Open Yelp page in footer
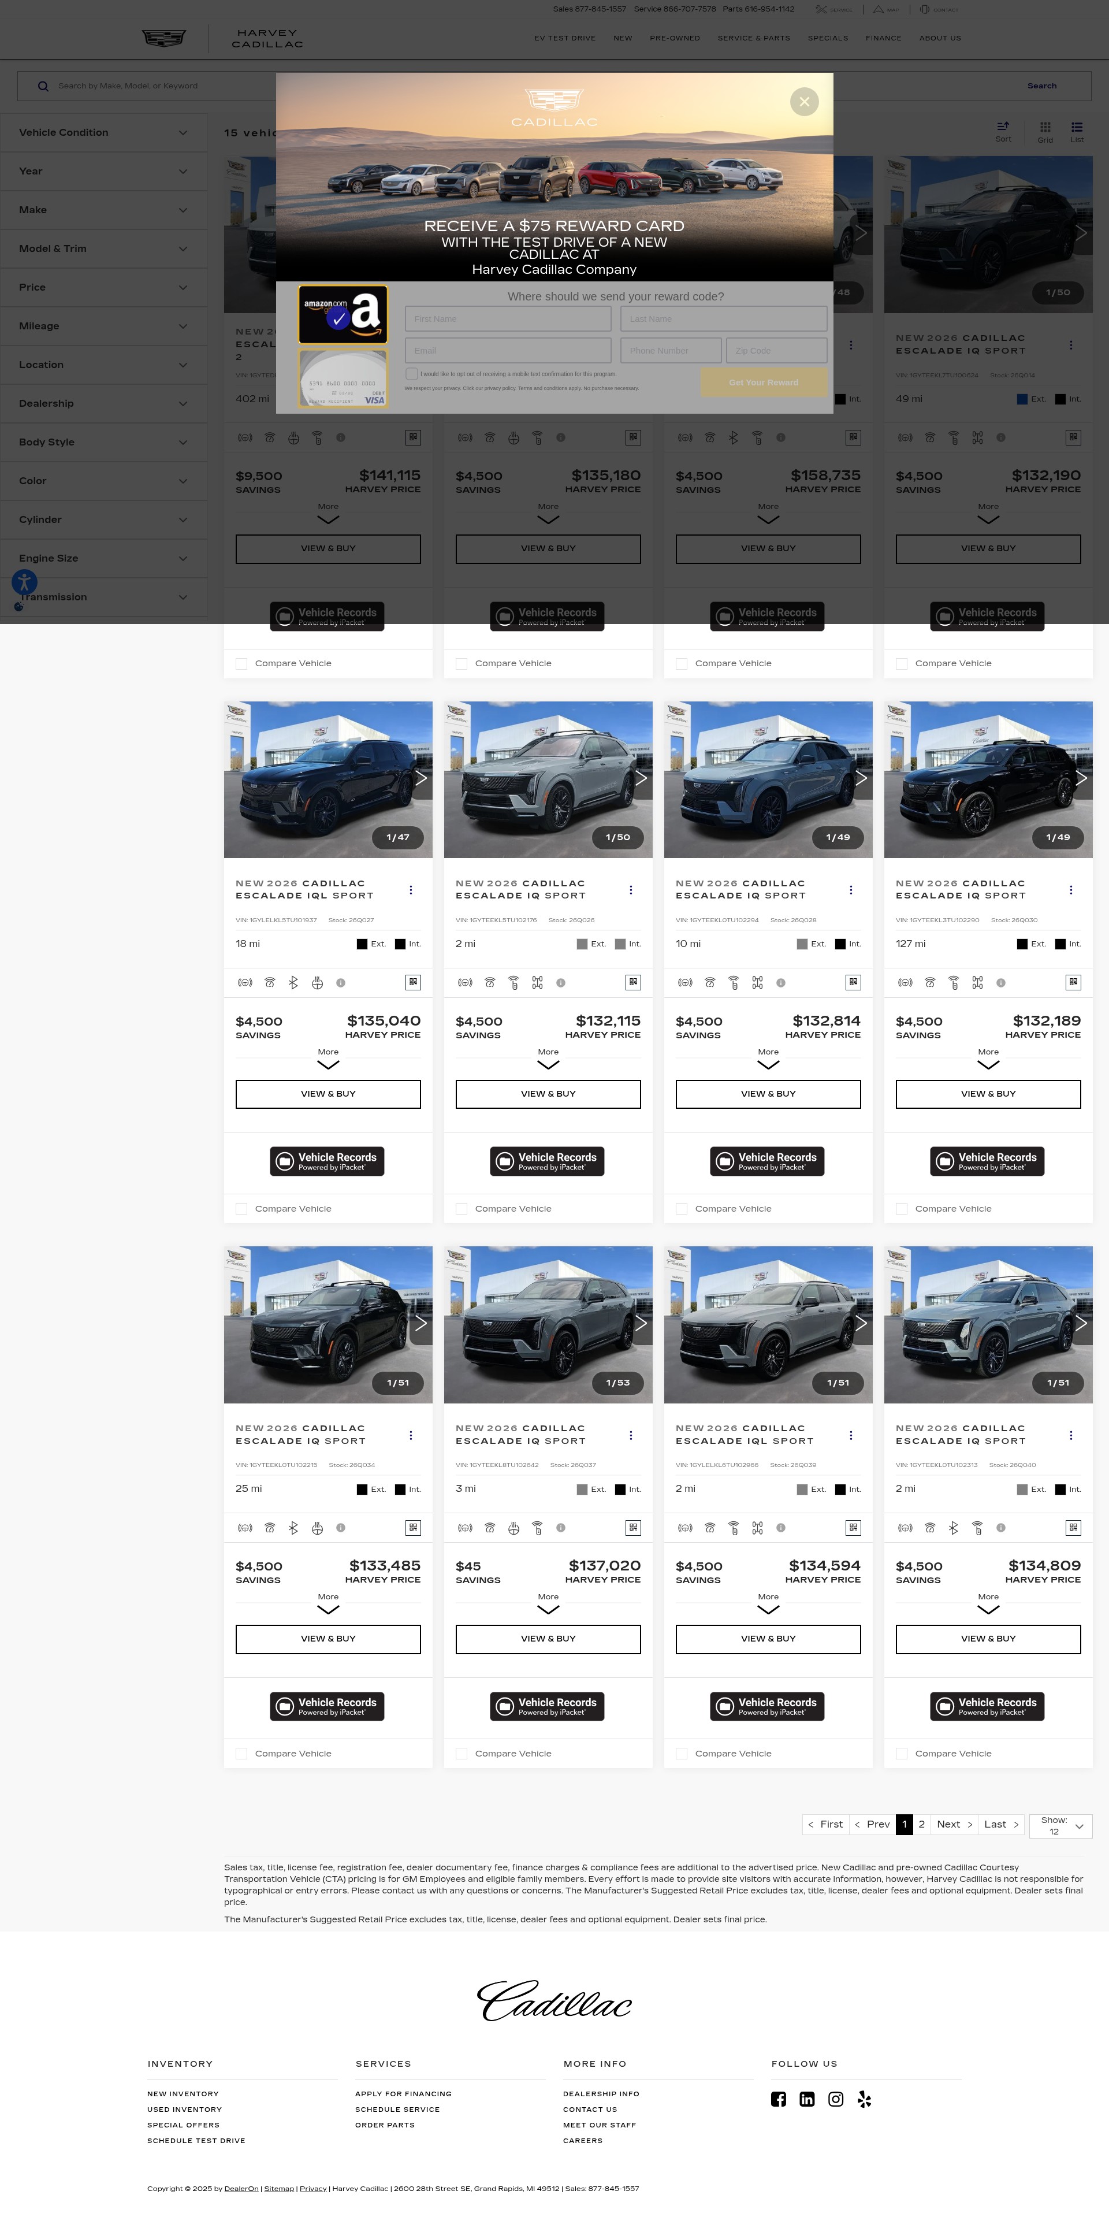The width and height of the screenshot is (1109, 2217). pos(864,2099)
